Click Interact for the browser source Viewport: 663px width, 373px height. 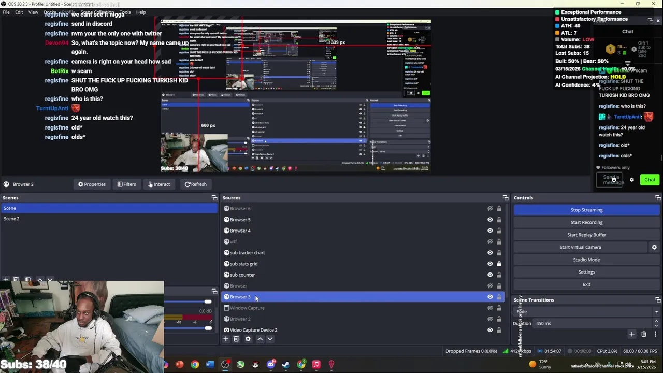[158, 184]
